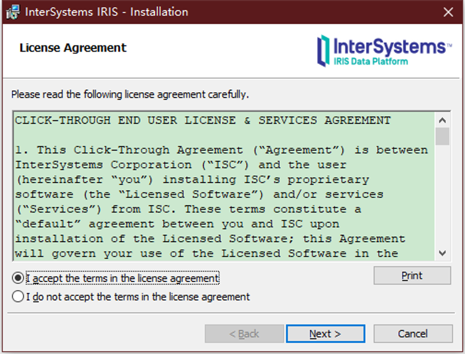Choose "I do not accept the terms" option
465x354 pixels.
tap(18, 297)
